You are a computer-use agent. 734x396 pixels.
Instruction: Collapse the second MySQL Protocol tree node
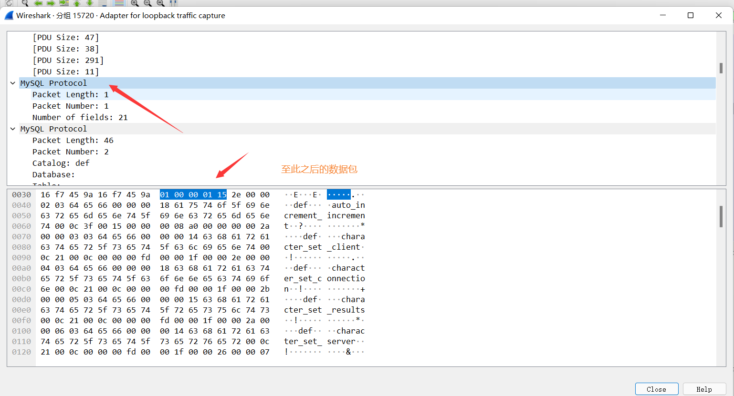click(12, 128)
